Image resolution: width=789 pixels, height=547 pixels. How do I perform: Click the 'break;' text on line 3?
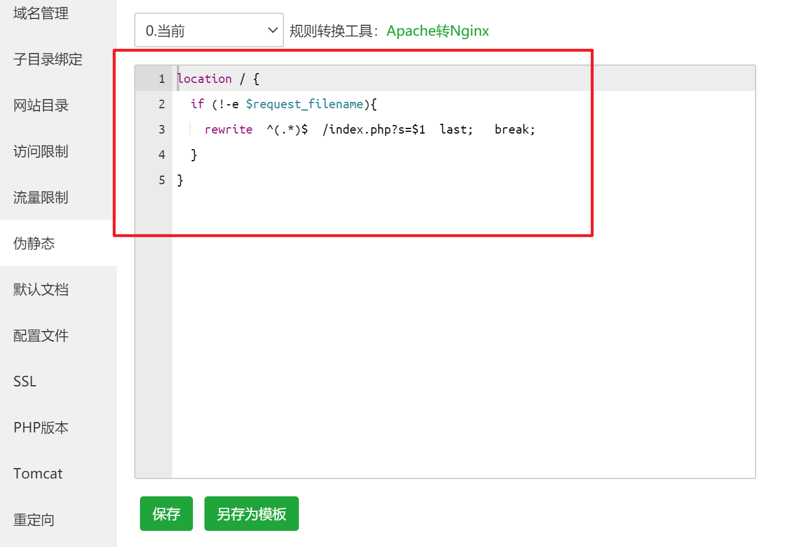point(515,130)
